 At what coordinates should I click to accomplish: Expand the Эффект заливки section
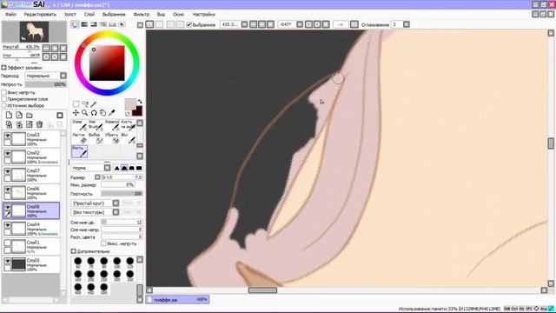point(3,68)
